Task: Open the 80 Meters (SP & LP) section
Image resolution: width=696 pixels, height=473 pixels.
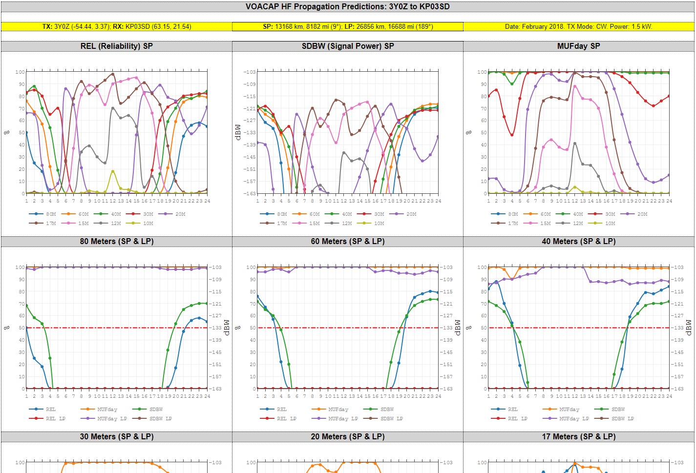Action: coord(116,241)
